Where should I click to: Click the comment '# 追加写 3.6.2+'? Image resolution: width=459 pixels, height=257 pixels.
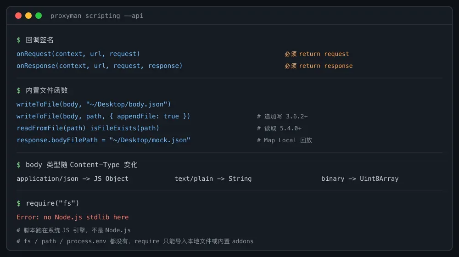pos(282,117)
